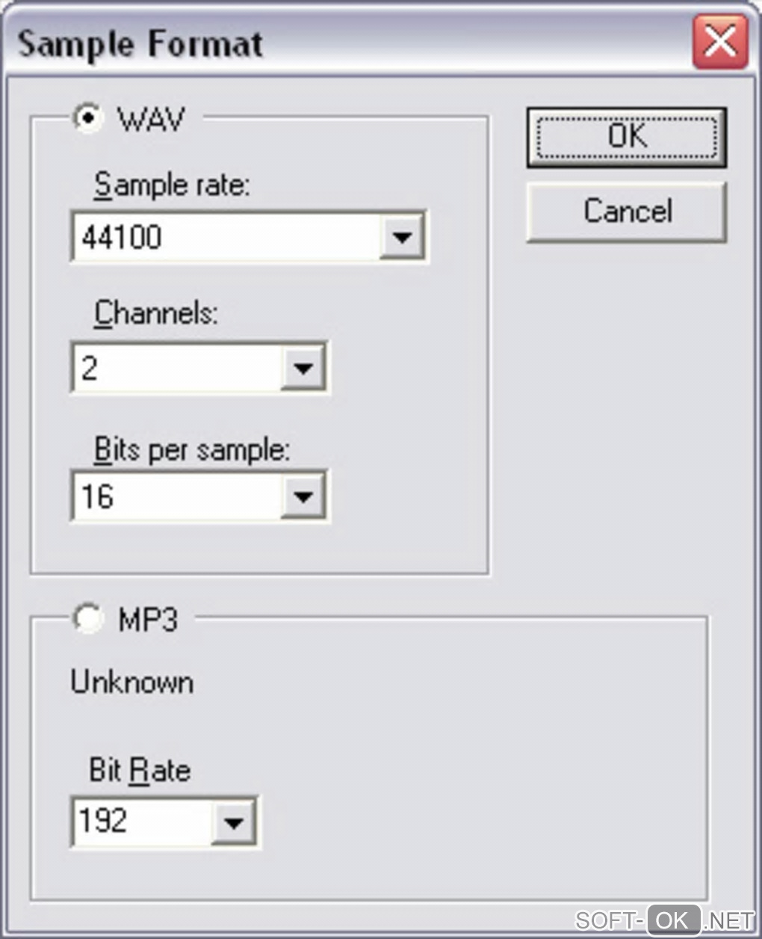This screenshot has height=939, width=762.
Task: Select the MP3 radio button
Action: tap(88, 618)
